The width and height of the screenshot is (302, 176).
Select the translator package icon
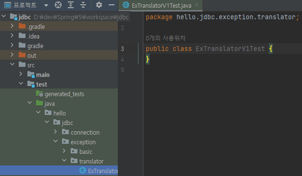[x=74, y=161]
